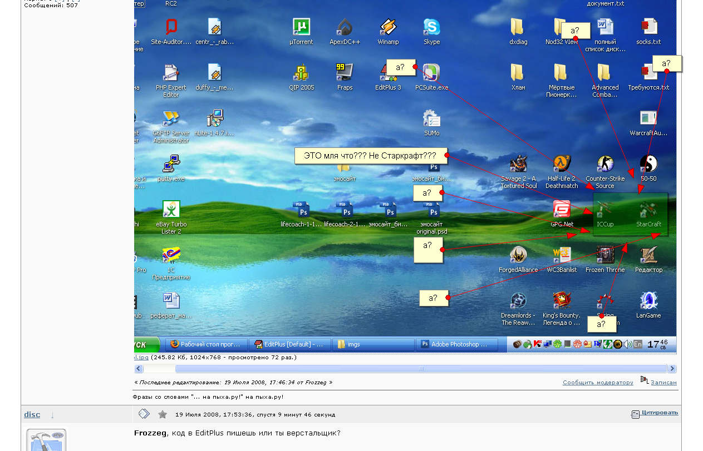Click the Цитировать quote link
Screen dimensions: 703x451
(660, 413)
